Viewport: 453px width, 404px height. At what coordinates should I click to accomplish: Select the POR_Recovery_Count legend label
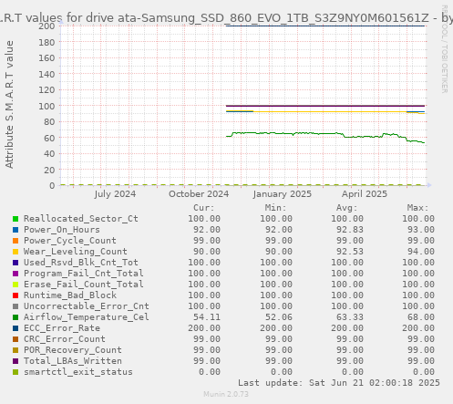point(73,350)
